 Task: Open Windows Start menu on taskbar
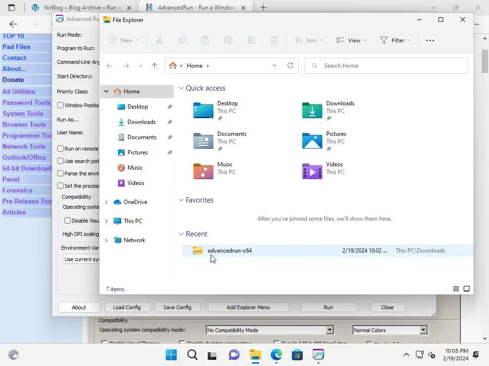tap(171, 355)
